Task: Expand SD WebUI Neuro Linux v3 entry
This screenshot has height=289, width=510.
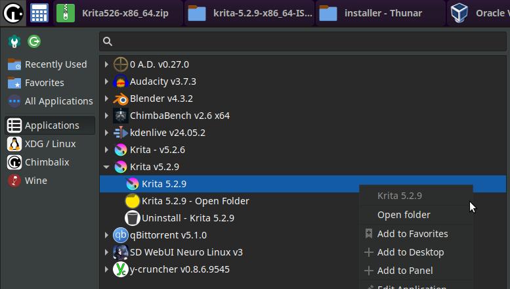Action: click(106, 252)
